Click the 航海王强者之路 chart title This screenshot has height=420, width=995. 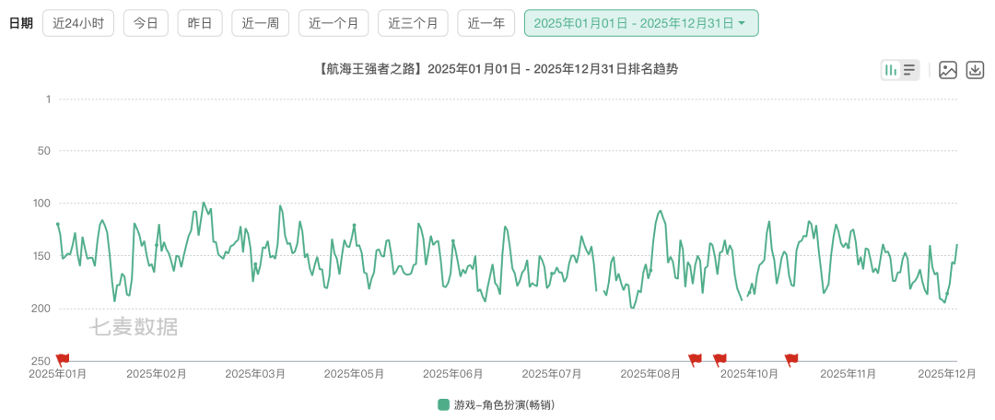(497, 69)
